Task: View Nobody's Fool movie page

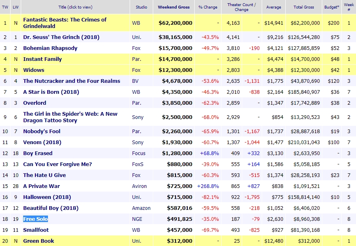Action: [42, 131]
